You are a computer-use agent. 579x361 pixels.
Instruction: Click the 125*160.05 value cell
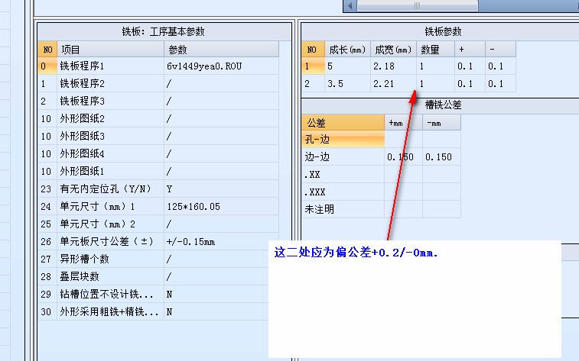pos(221,206)
